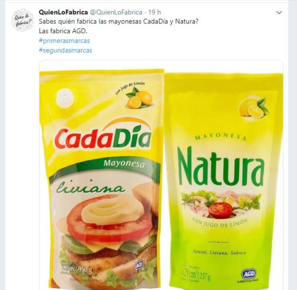Follow the #segundasmarcas hashtag
This screenshot has width=297, height=290.
(x=65, y=50)
